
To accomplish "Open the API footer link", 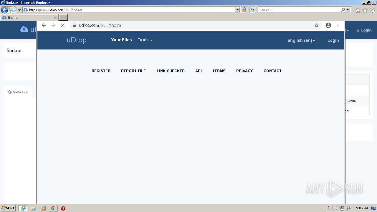I will click(x=199, y=71).
